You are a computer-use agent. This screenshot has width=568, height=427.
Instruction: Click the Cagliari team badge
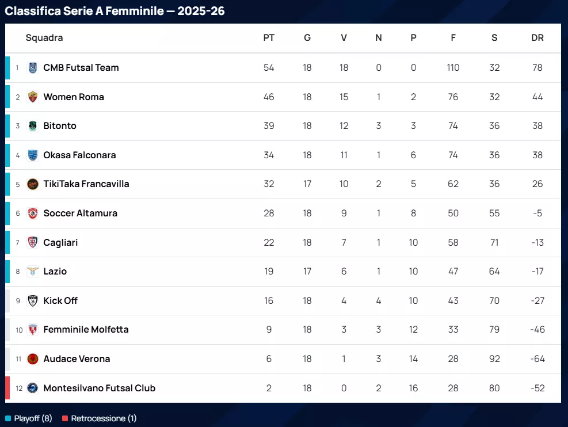coord(33,242)
